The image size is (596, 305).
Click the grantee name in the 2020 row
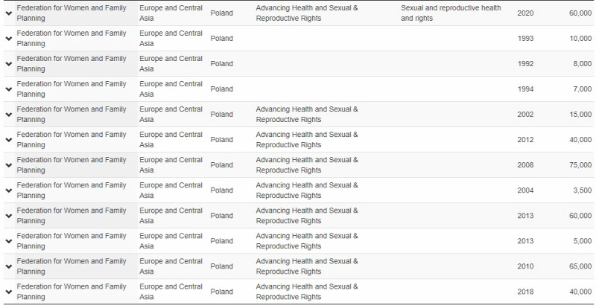click(72, 13)
